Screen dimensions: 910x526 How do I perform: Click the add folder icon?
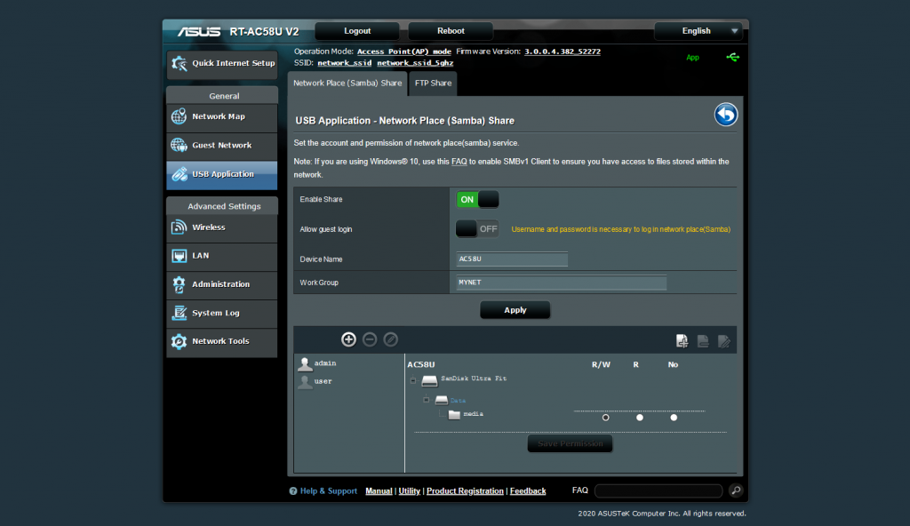(682, 341)
